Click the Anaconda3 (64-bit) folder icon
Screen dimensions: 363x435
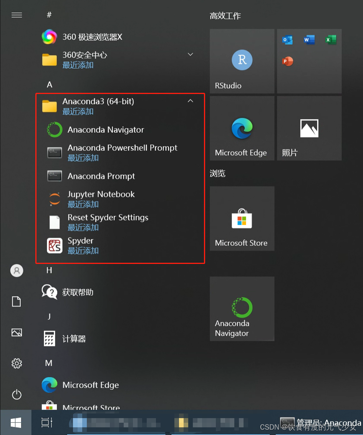tap(50, 106)
